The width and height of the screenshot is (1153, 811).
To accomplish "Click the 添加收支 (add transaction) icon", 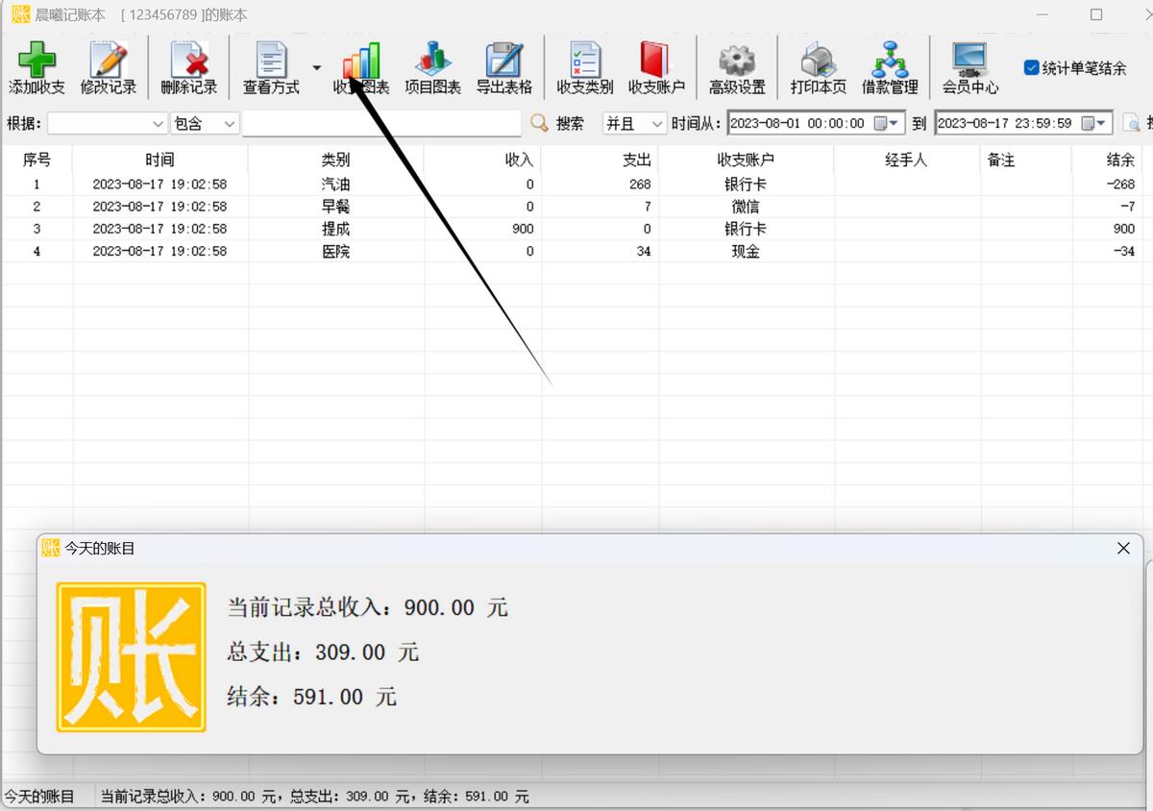I will pos(37,67).
